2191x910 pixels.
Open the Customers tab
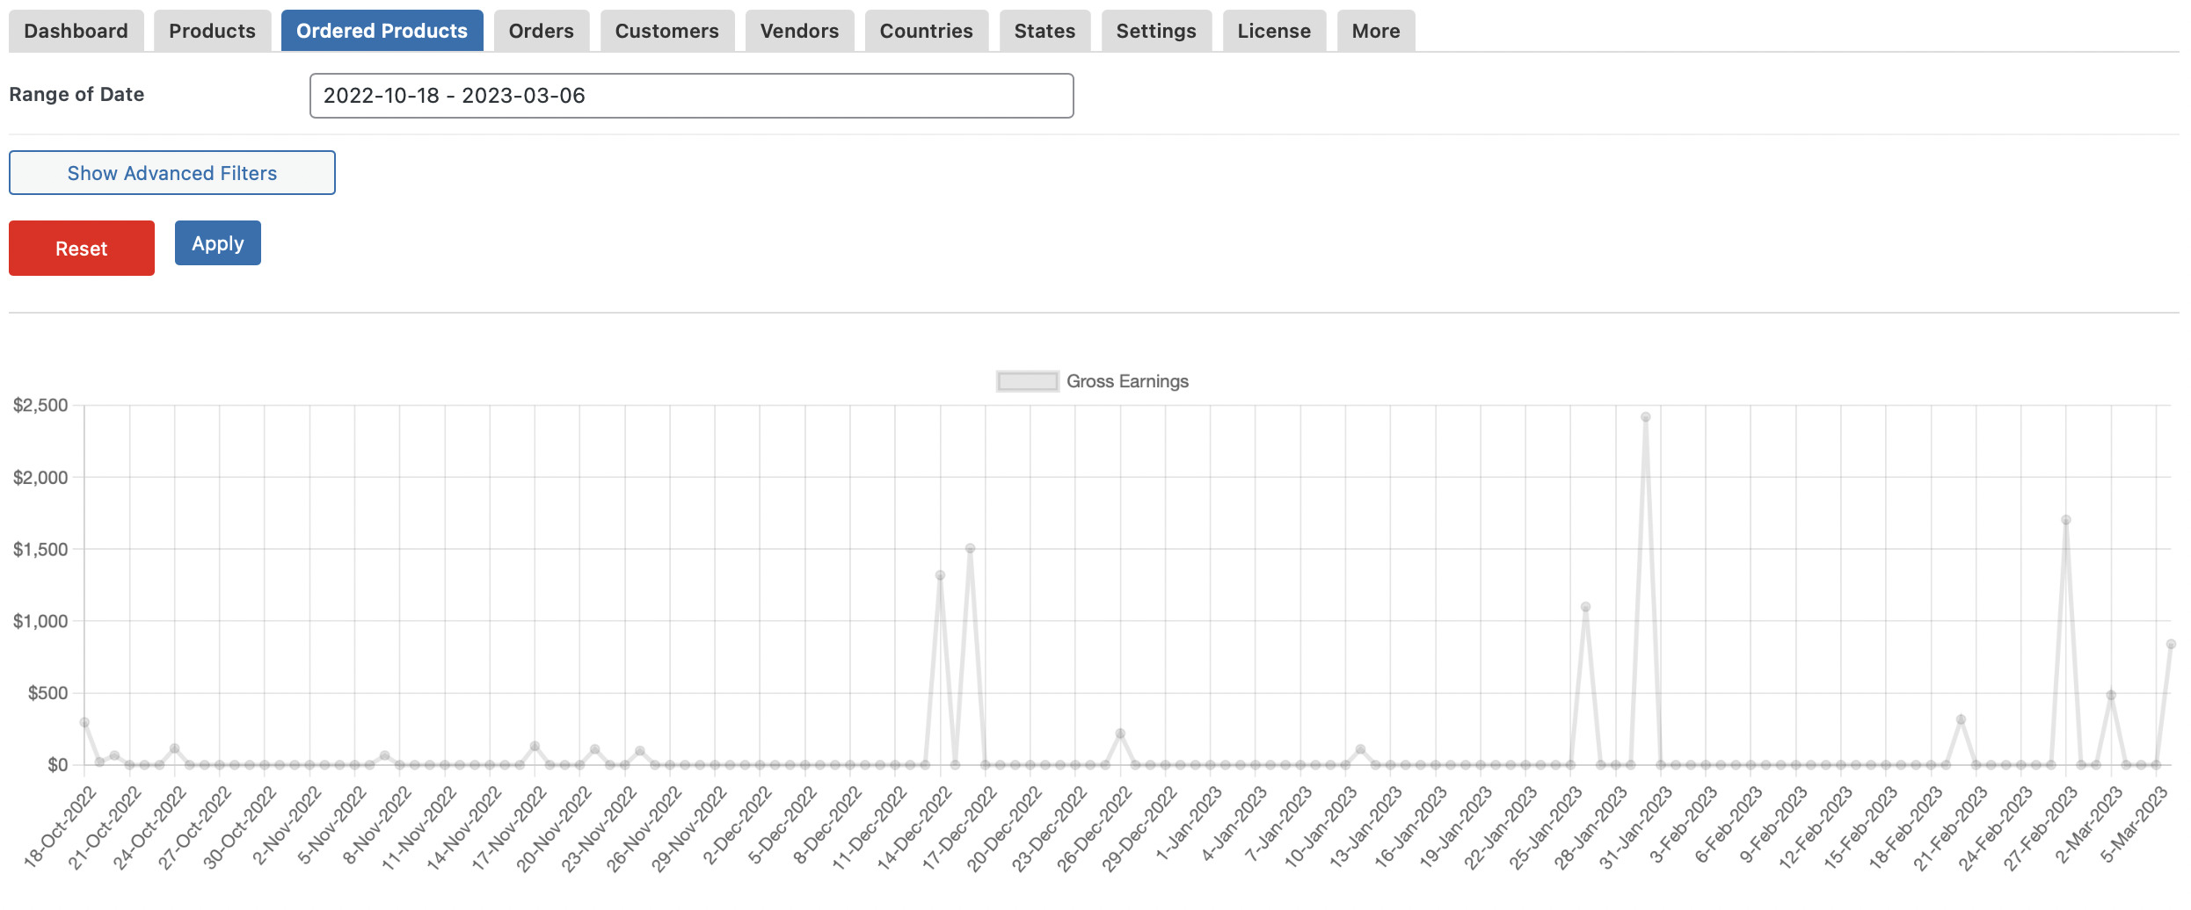coord(666,31)
